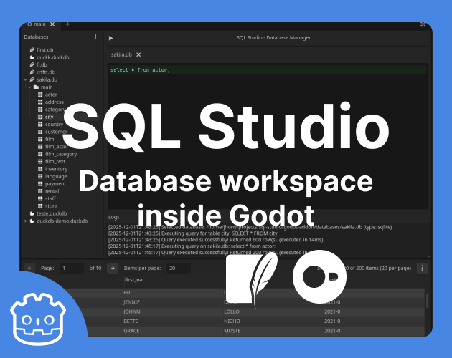
Task: Collapse the main schema folder
Action: click(29, 87)
